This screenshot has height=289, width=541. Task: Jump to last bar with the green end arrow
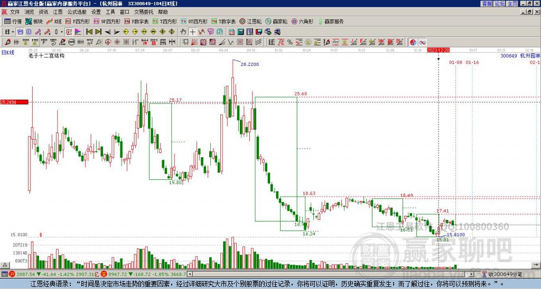[98, 32]
